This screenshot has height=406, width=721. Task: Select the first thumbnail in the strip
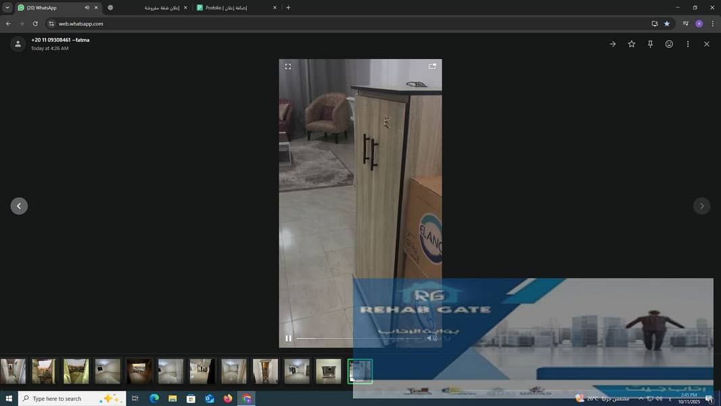click(x=13, y=371)
